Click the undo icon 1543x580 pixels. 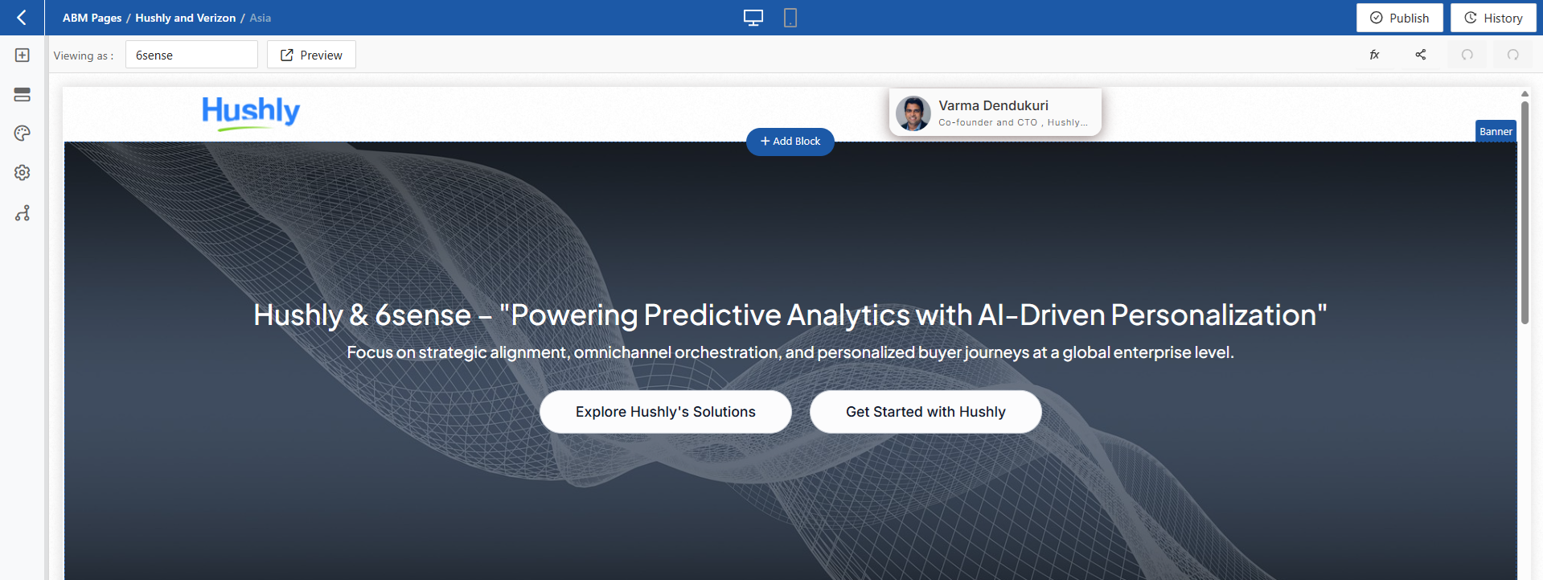point(1467,55)
